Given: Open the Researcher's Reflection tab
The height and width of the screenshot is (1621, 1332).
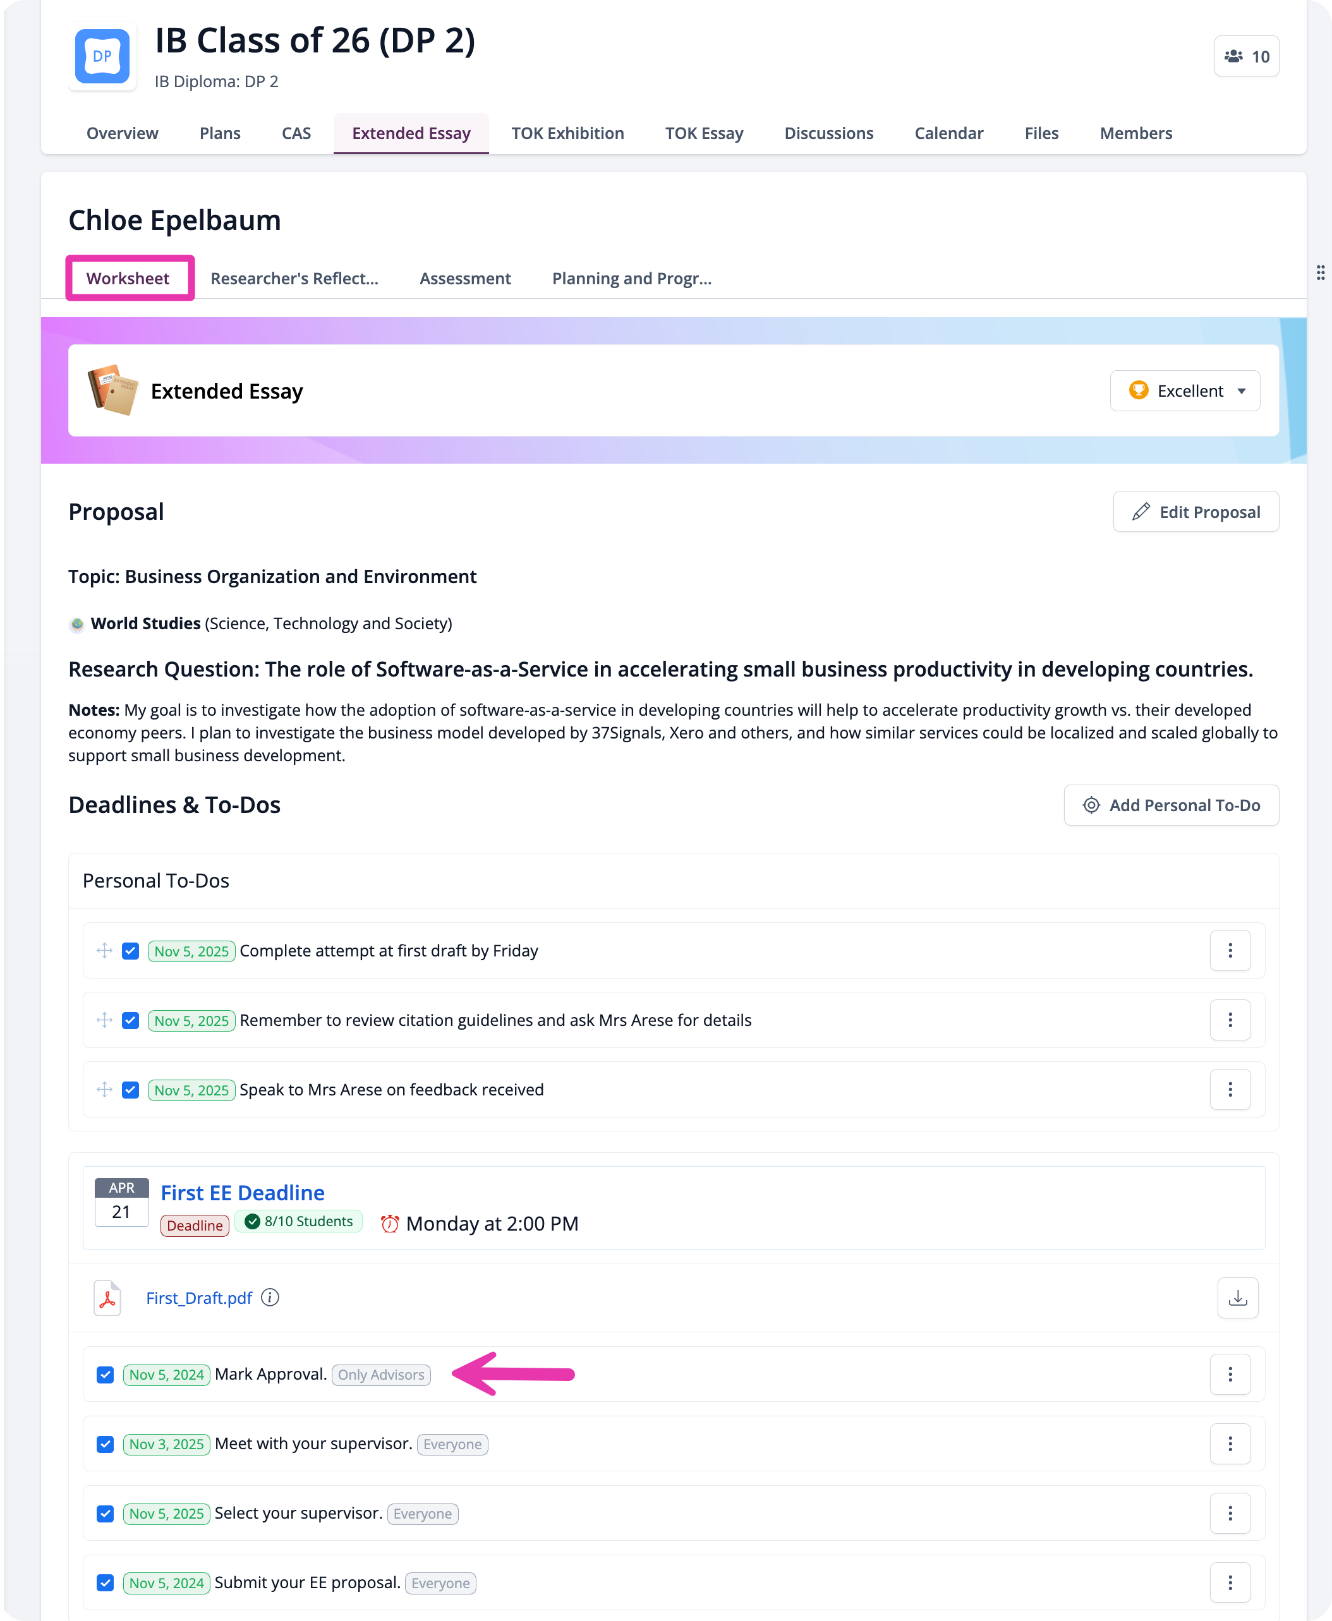Looking at the screenshot, I should 294,279.
